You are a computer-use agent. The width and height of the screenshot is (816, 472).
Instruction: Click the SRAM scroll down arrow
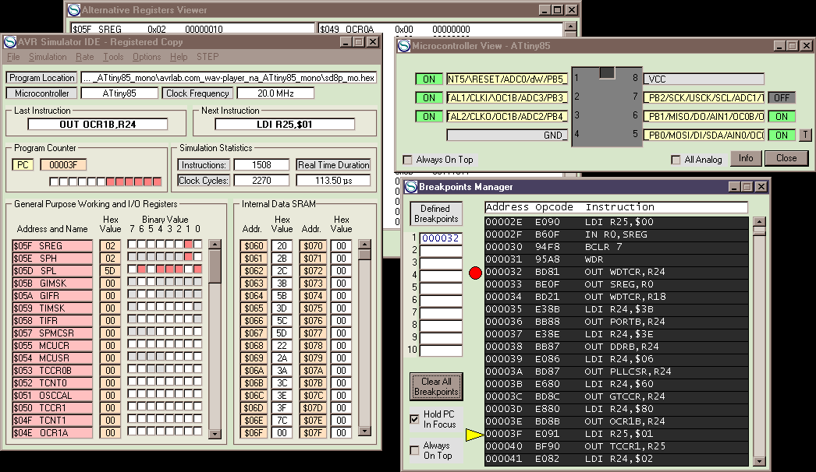pos(365,431)
